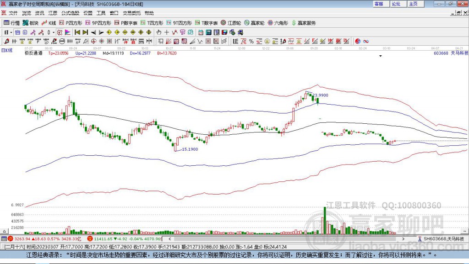Open the 赢家轮 wheel tool
This screenshot has width=469, height=264.
coord(254,23)
